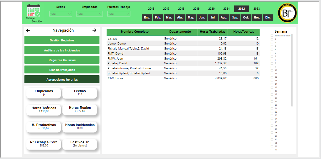Navigate to Análisis de las Incidencias
The width and height of the screenshot is (321, 159).
tap(62, 50)
